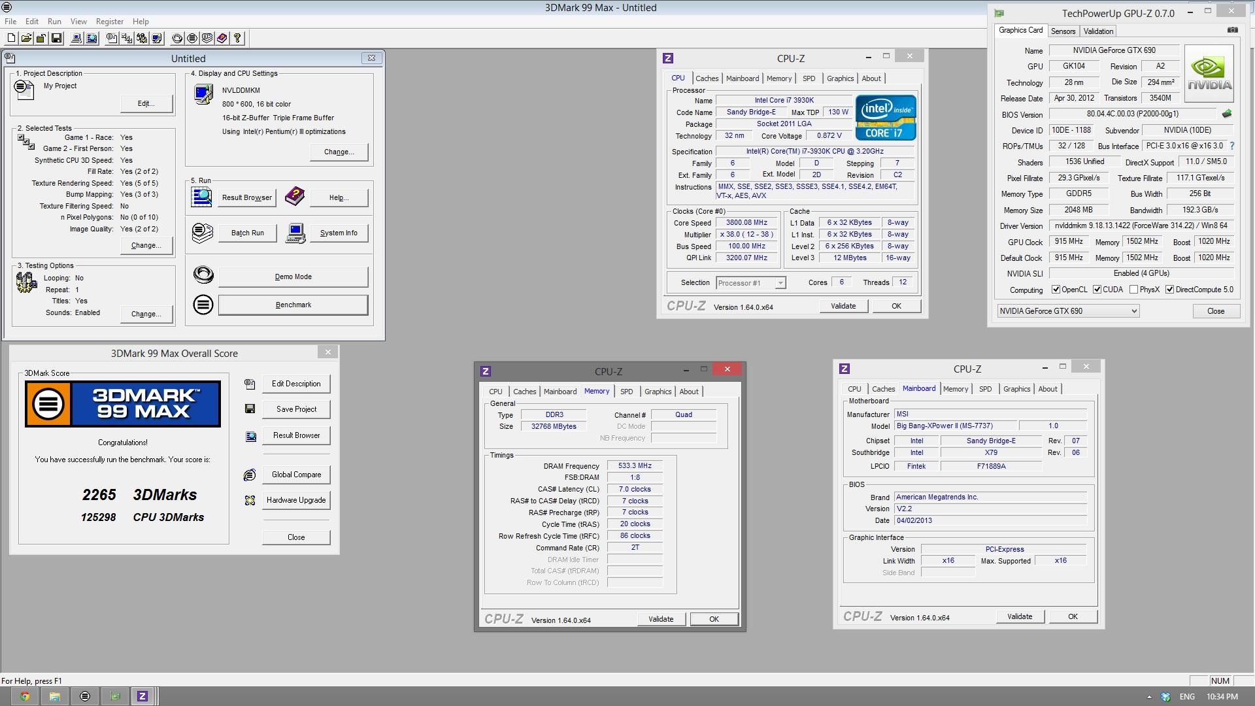Click the Batch Run button
Image resolution: width=1255 pixels, height=706 pixels.
pos(247,233)
